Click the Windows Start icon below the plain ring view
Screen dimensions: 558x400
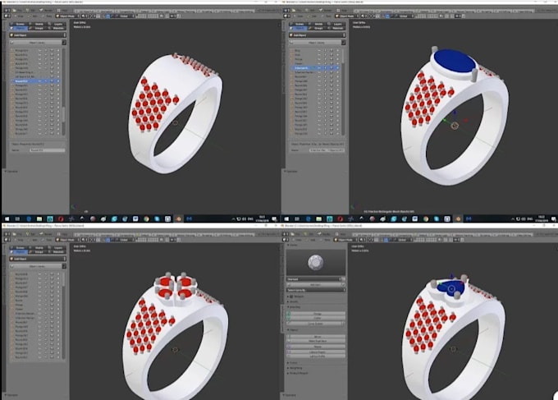click(4, 219)
